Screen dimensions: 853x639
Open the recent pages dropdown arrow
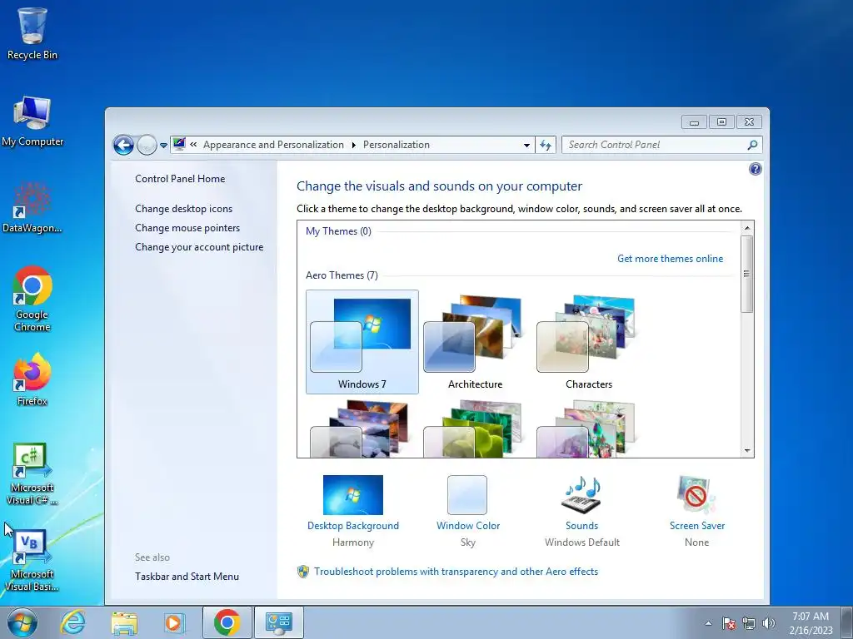point(163,146)
